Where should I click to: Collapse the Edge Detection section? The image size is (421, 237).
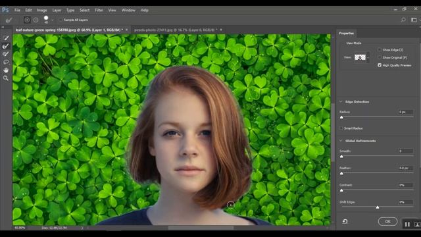341,101
